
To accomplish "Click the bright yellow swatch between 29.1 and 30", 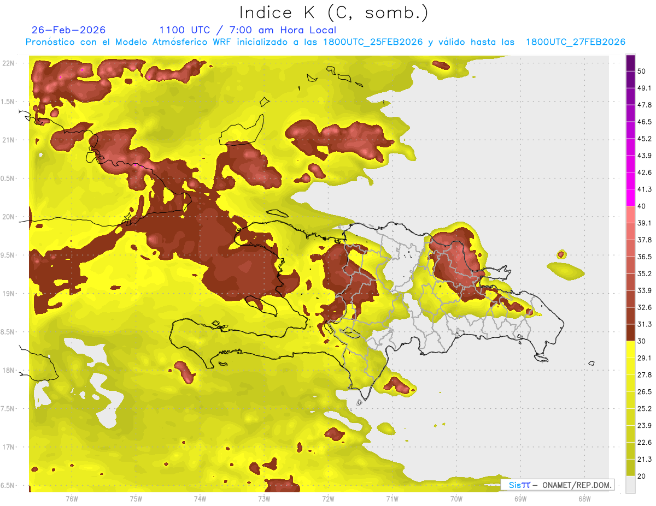I will tap(630, 349).
